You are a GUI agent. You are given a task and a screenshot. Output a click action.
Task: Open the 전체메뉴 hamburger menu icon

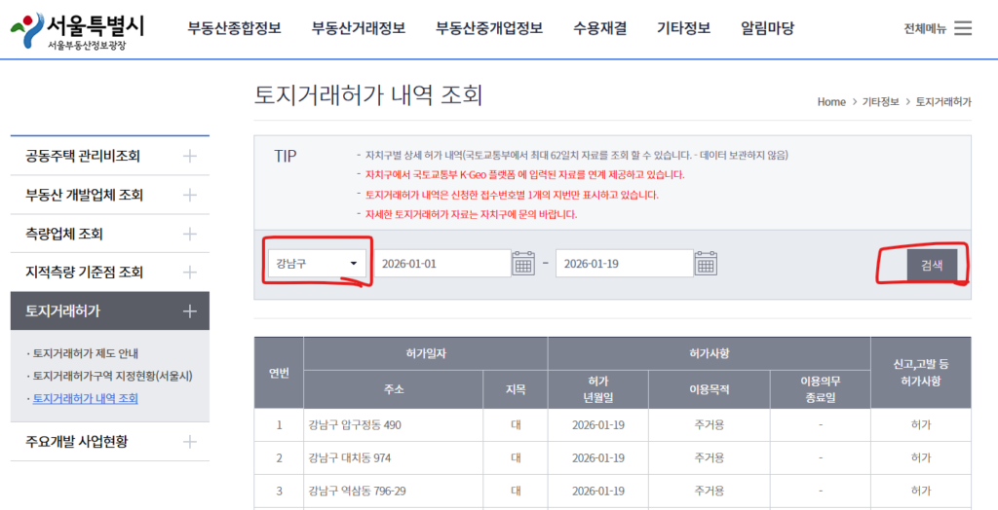click(x=962, y=28)
